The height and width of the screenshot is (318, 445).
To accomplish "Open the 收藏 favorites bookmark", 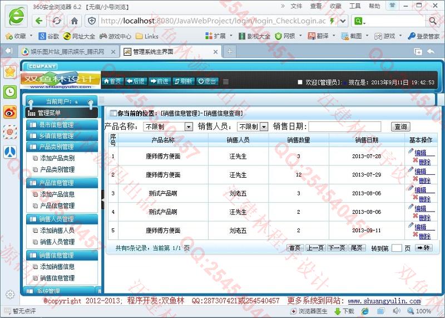I will pos(16,36).
